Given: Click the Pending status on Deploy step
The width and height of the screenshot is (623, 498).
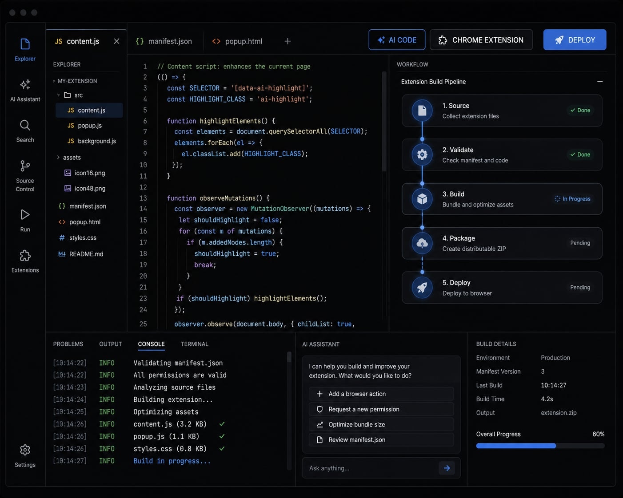Looking at the screenshot, I should (x=580, y=287).
